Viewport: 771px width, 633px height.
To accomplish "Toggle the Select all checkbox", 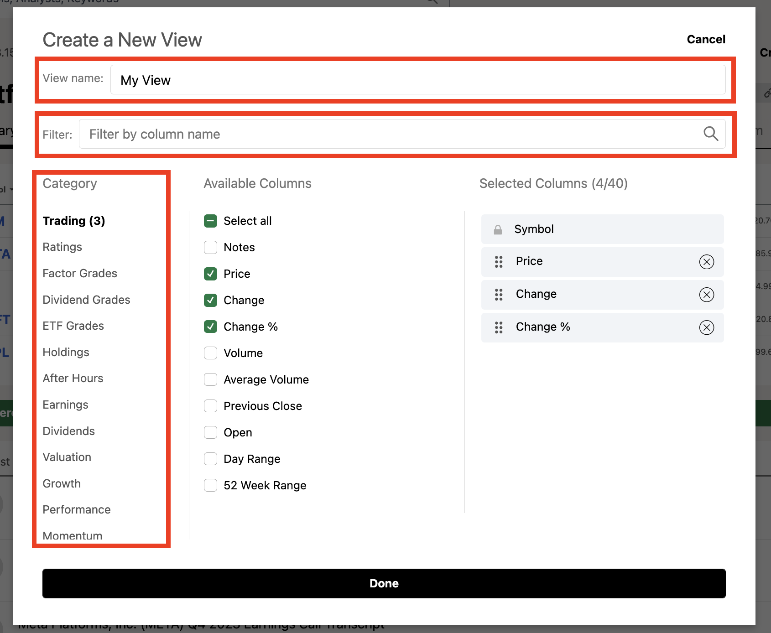I will pyautogui.click(x=210, y=221).
